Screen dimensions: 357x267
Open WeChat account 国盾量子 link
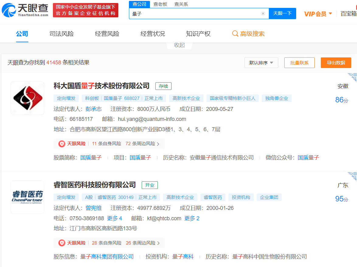click(x=308, y=158)
